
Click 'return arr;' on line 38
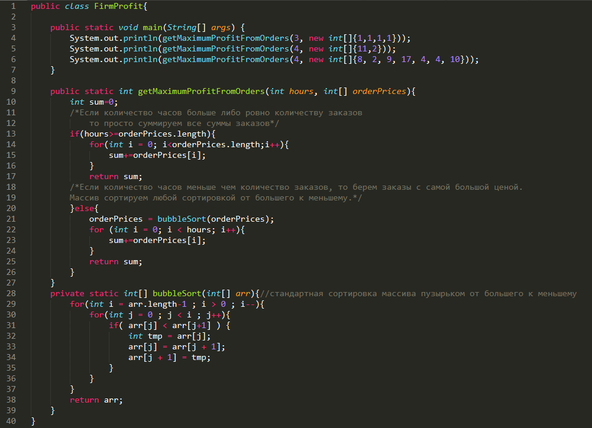pos(96,400)
